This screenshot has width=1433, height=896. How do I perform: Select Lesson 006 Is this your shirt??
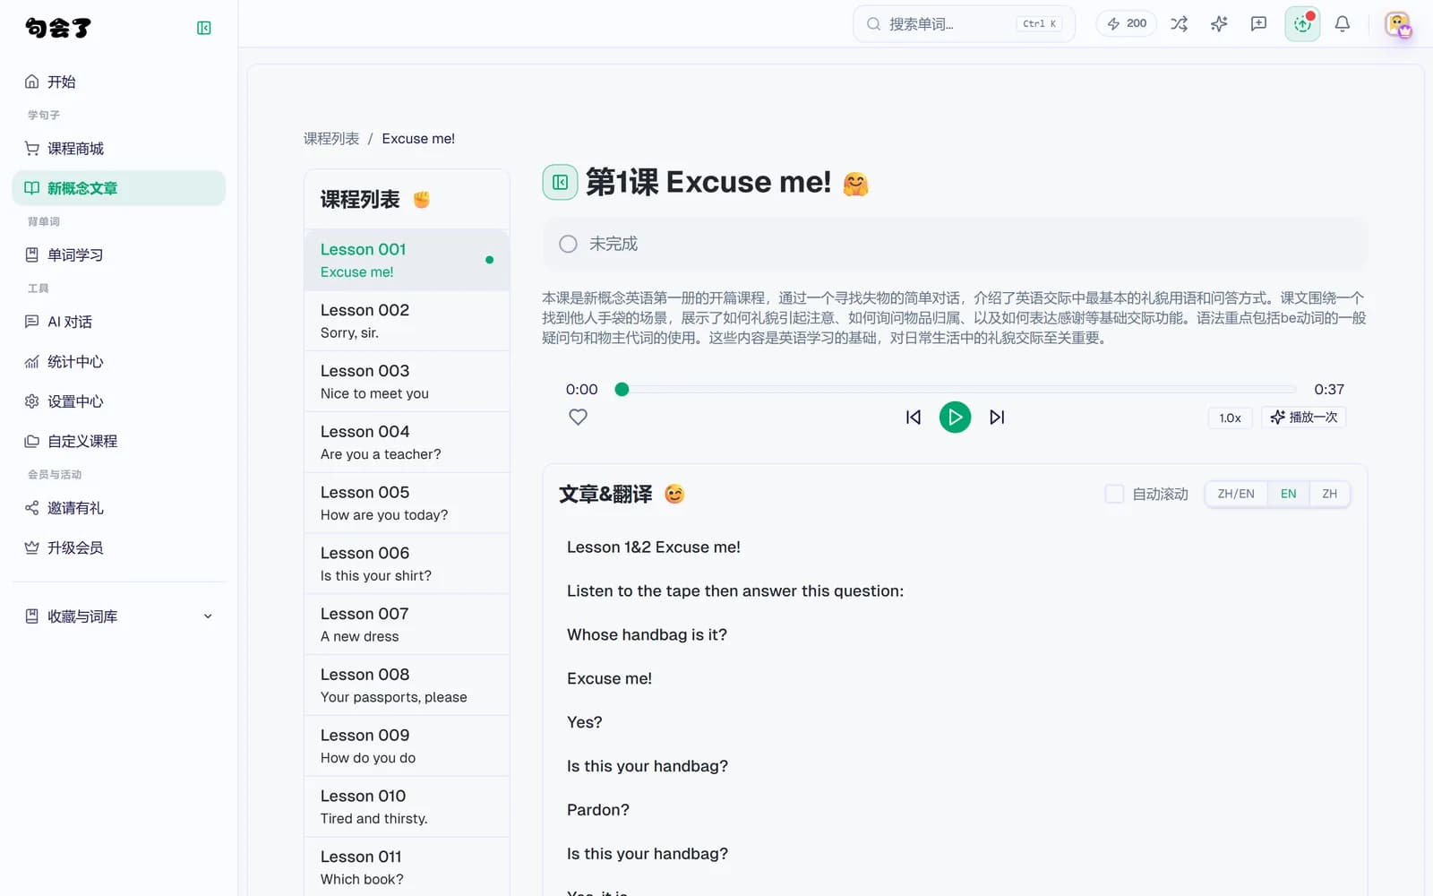point(407,564)
